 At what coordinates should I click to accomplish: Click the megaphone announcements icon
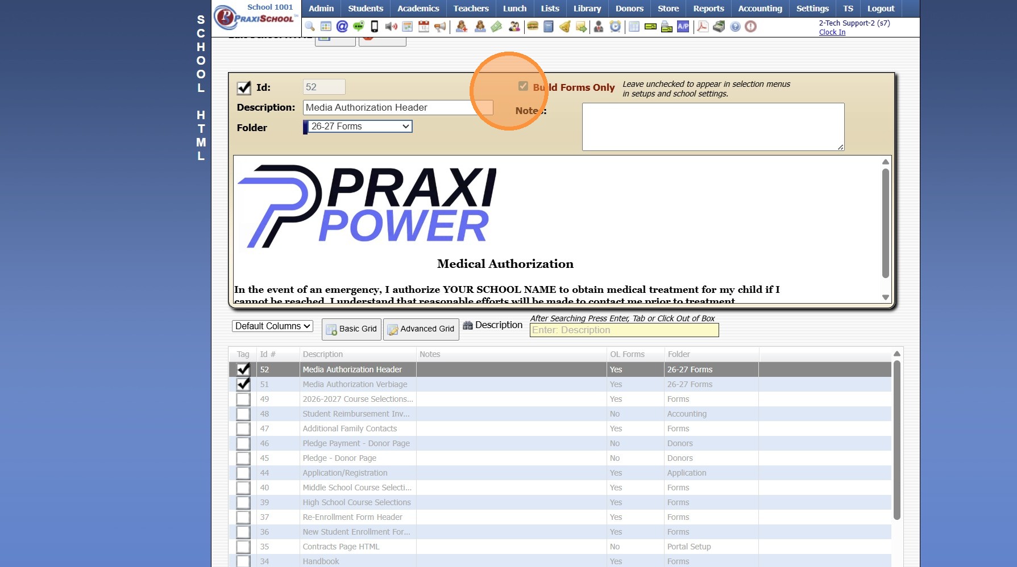coord(440,27)
